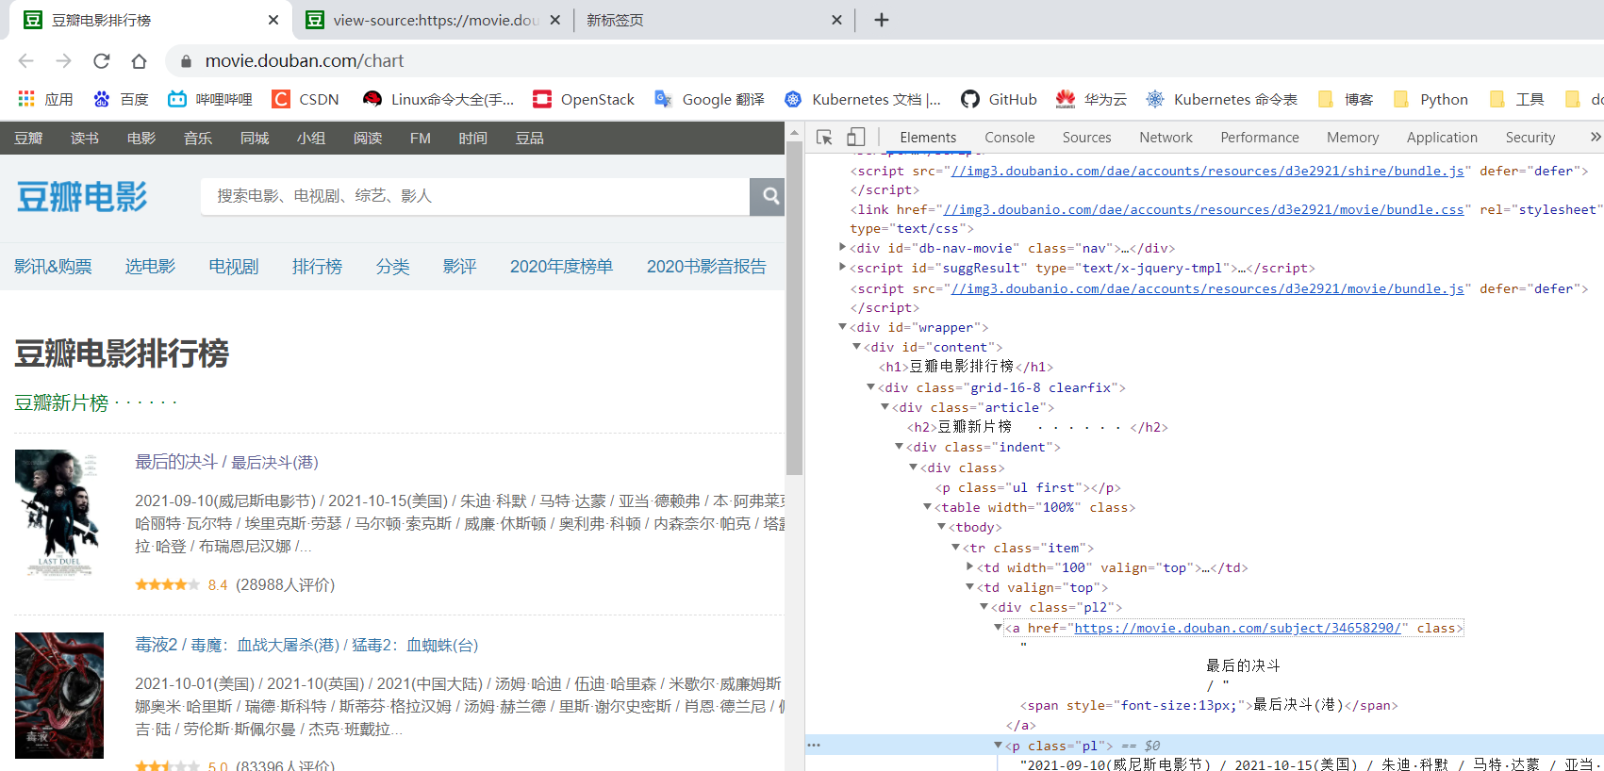Viewport: 1604px width, 771px height.
Task: Collapse the div class pl2 node
Action: [984, 606]
